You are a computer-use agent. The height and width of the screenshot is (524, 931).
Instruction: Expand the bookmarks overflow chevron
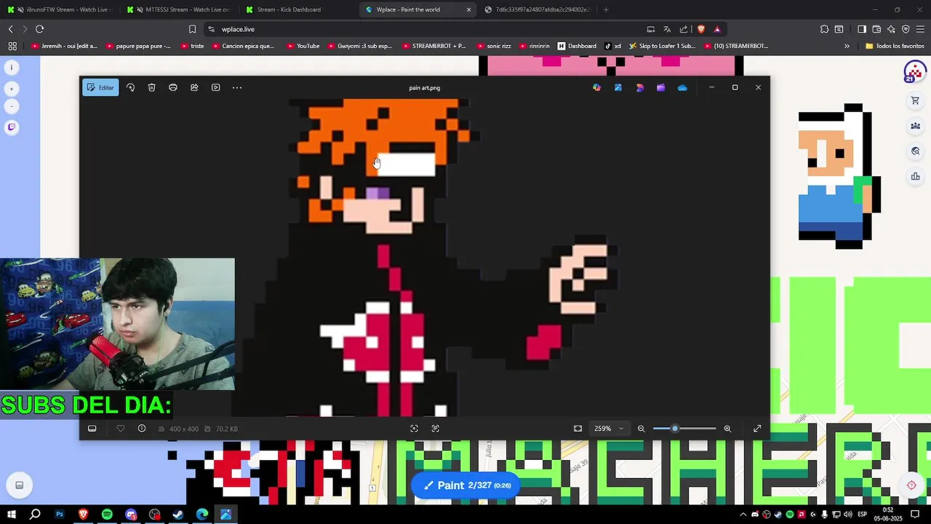click(x=847, y=46)
